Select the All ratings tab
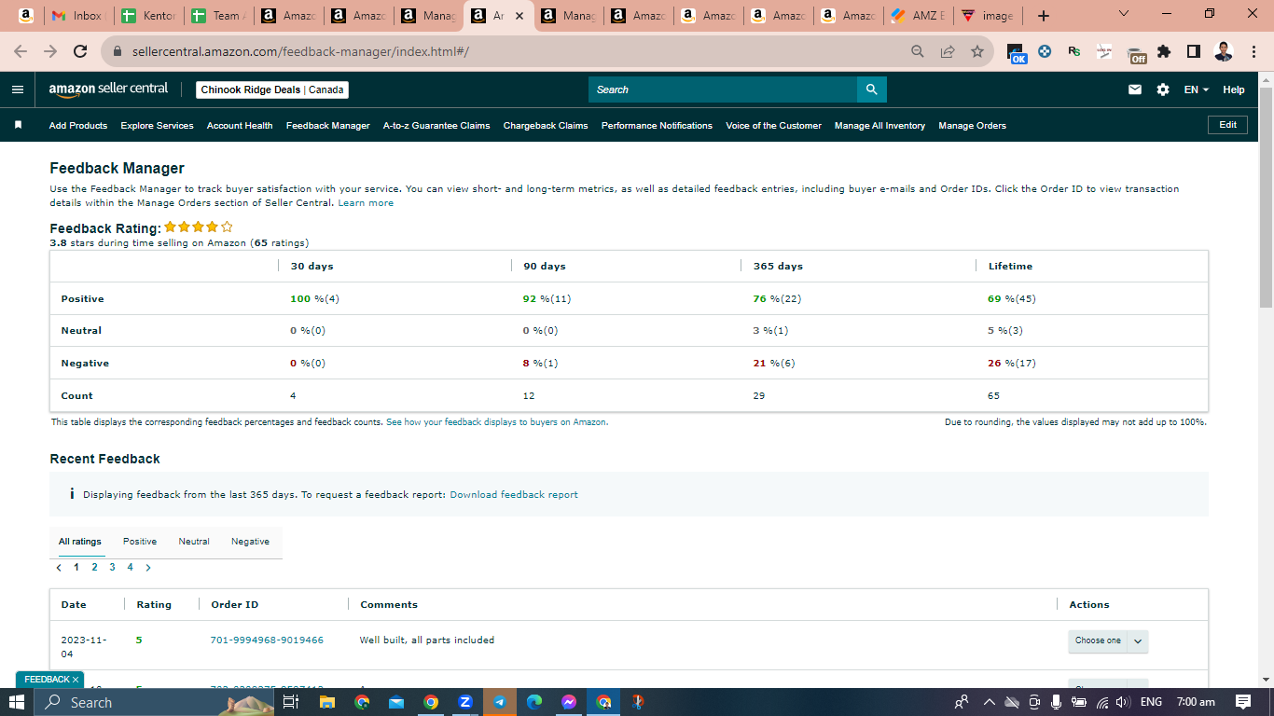 coord(80,541)
